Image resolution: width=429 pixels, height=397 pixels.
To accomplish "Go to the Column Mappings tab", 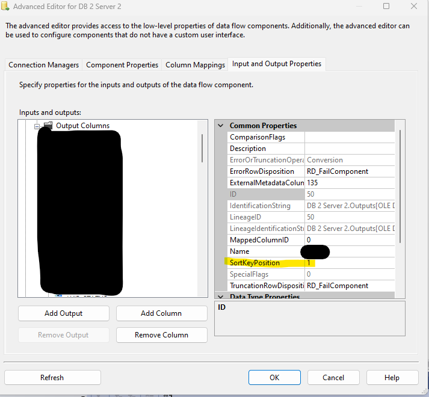I will tap(195, 65).
